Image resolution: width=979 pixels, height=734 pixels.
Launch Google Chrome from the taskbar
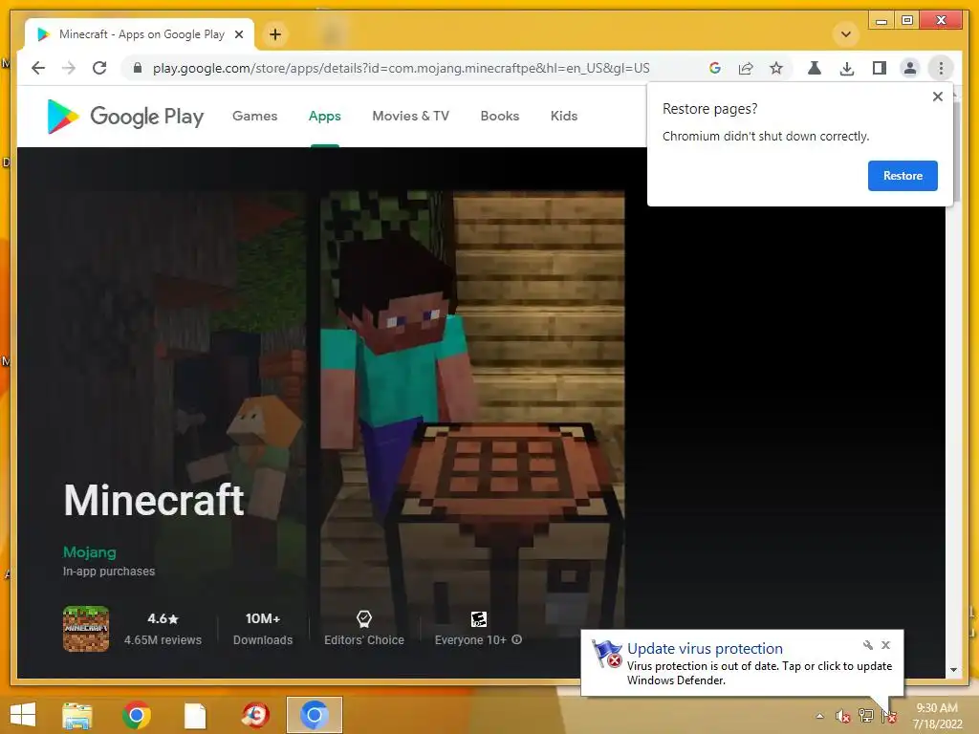click(137, 715)
